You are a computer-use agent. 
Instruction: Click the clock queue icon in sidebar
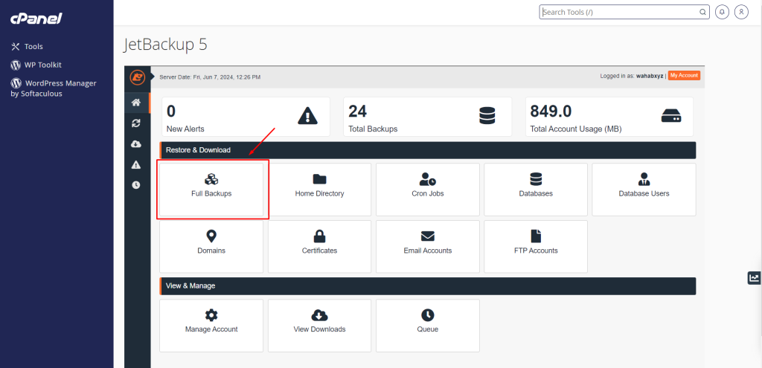[x=135, y=185]
